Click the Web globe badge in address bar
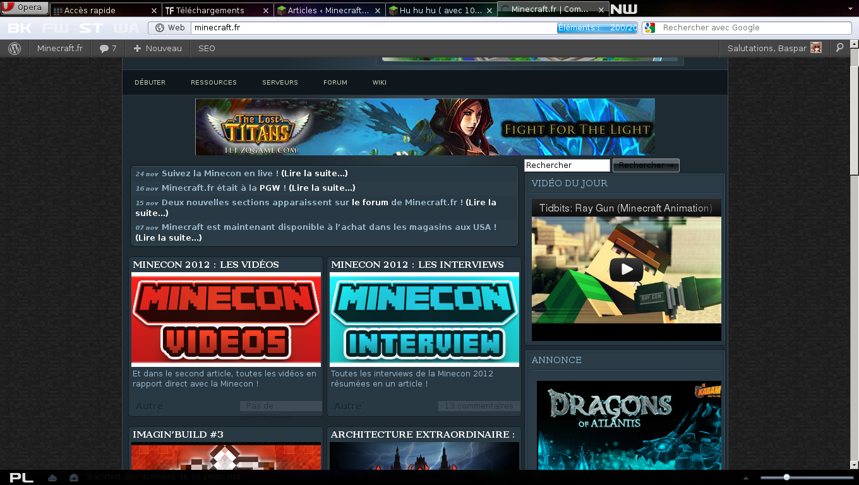The image size is (859, 485). pos(169,28)
